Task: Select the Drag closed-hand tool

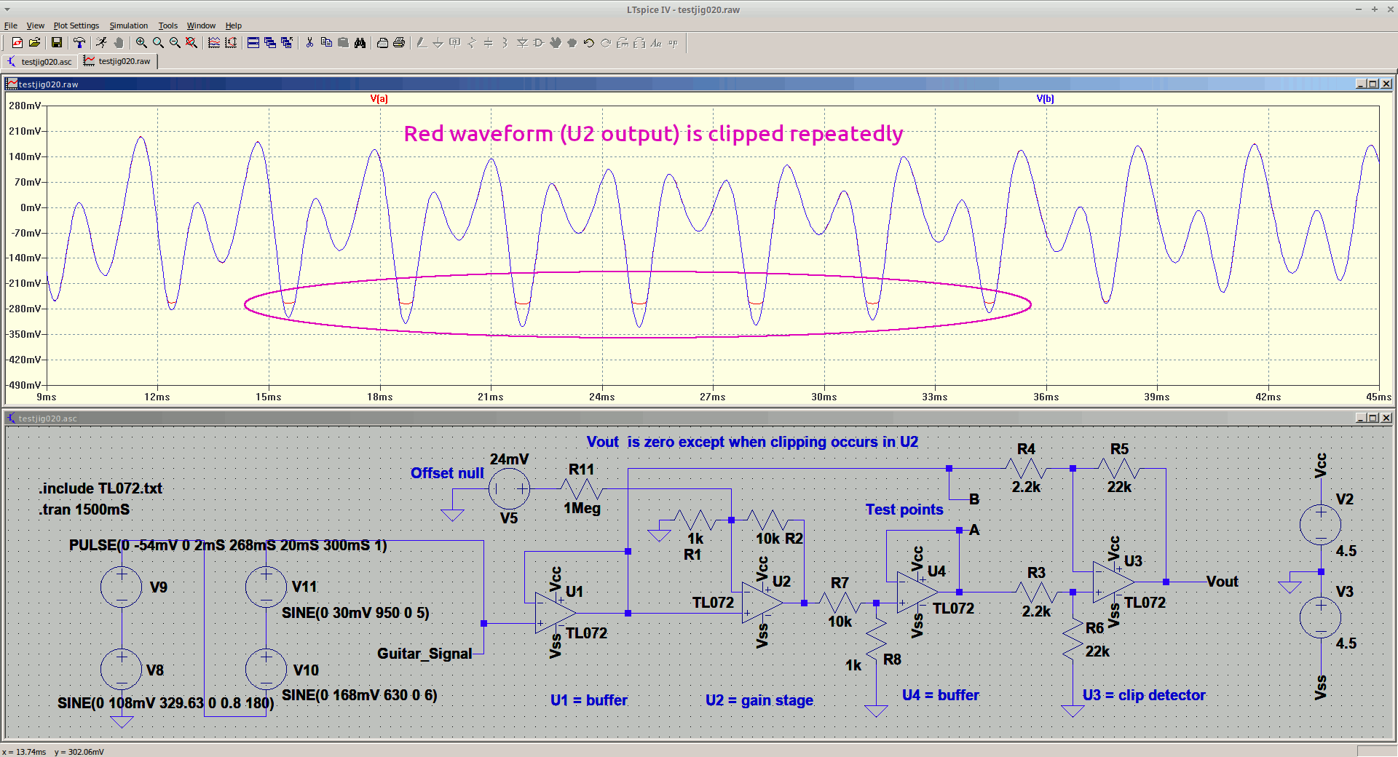Action: [x=572, y=43]
